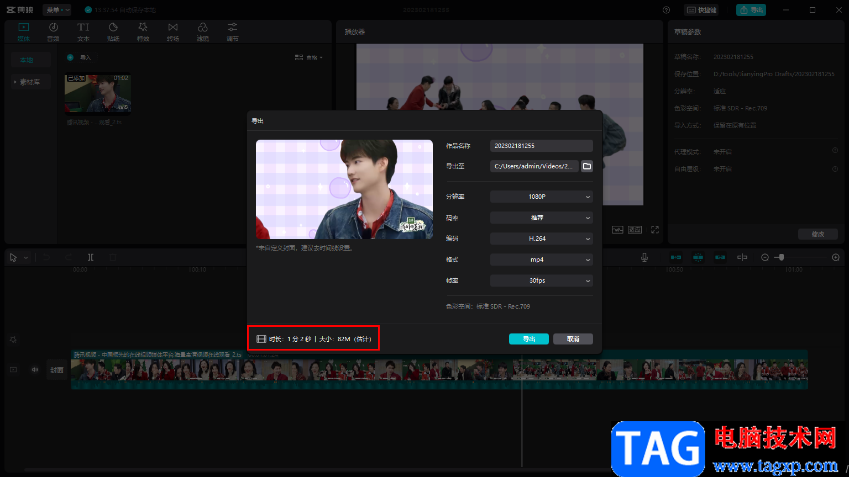This screenshot has width=849, height=477.
Task: Open the 滤镜 filters panel icon
Action: [203, 31]
